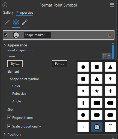Select the Layers stack icon tab
Screen dimensions: 118x139
tap(16, 22)
